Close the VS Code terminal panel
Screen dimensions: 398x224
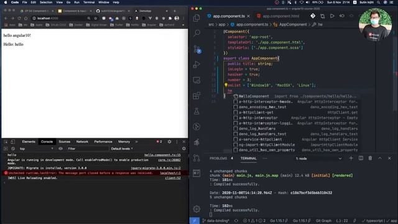click(389, 158)
